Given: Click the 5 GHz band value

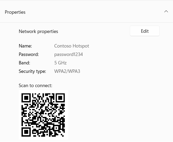Looking at the screenshot, I should 60,63.
